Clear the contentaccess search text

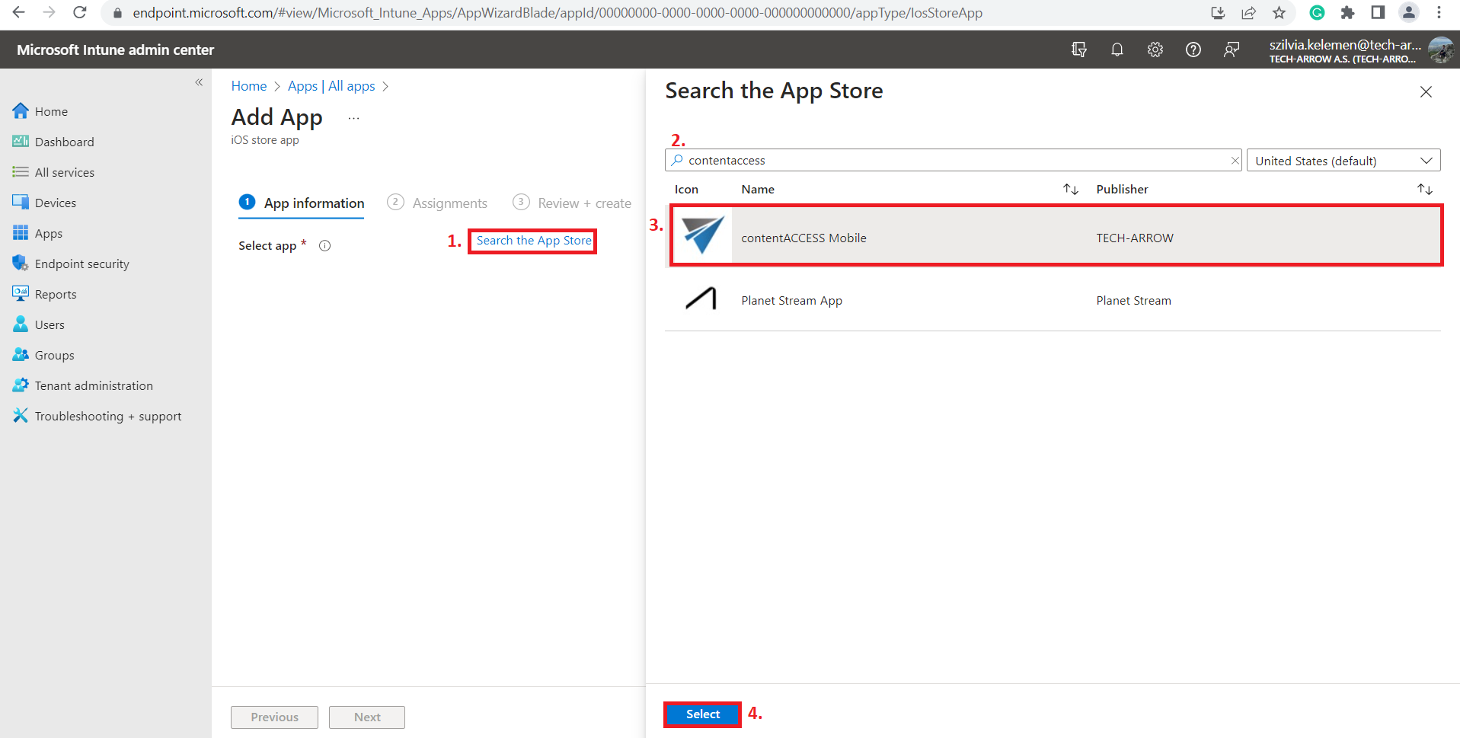(1235, 161)
